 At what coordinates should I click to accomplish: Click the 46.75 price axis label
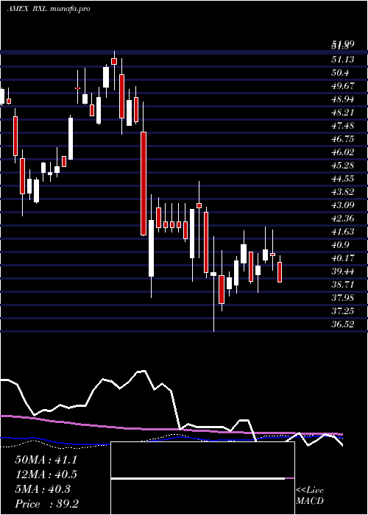[343, 138]
